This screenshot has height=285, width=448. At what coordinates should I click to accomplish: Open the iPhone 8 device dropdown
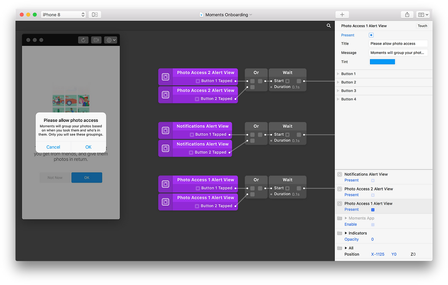[63, 14]
